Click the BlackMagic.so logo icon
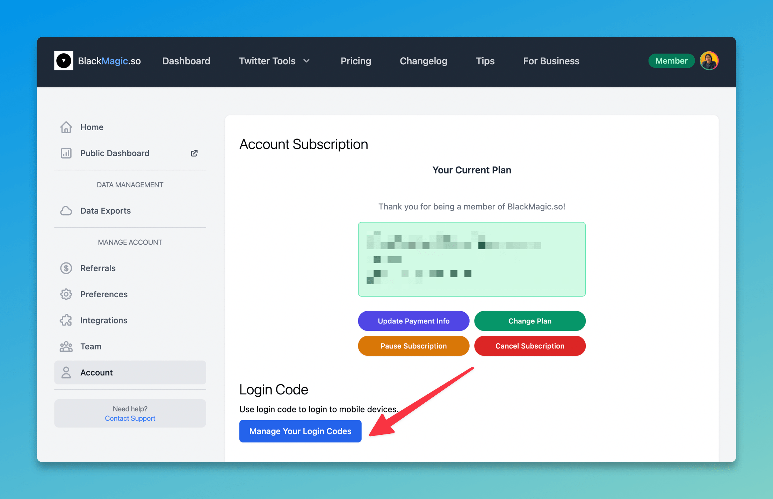The image size is (773, 499). [64, 61]
